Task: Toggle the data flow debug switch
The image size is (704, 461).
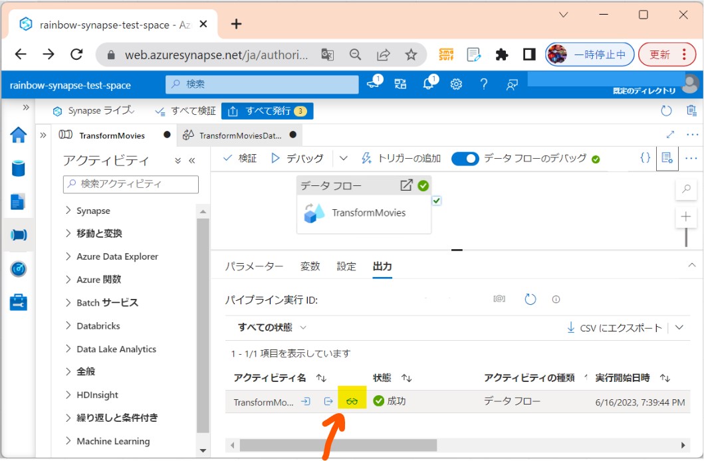Action: click(x=465, y=159)
